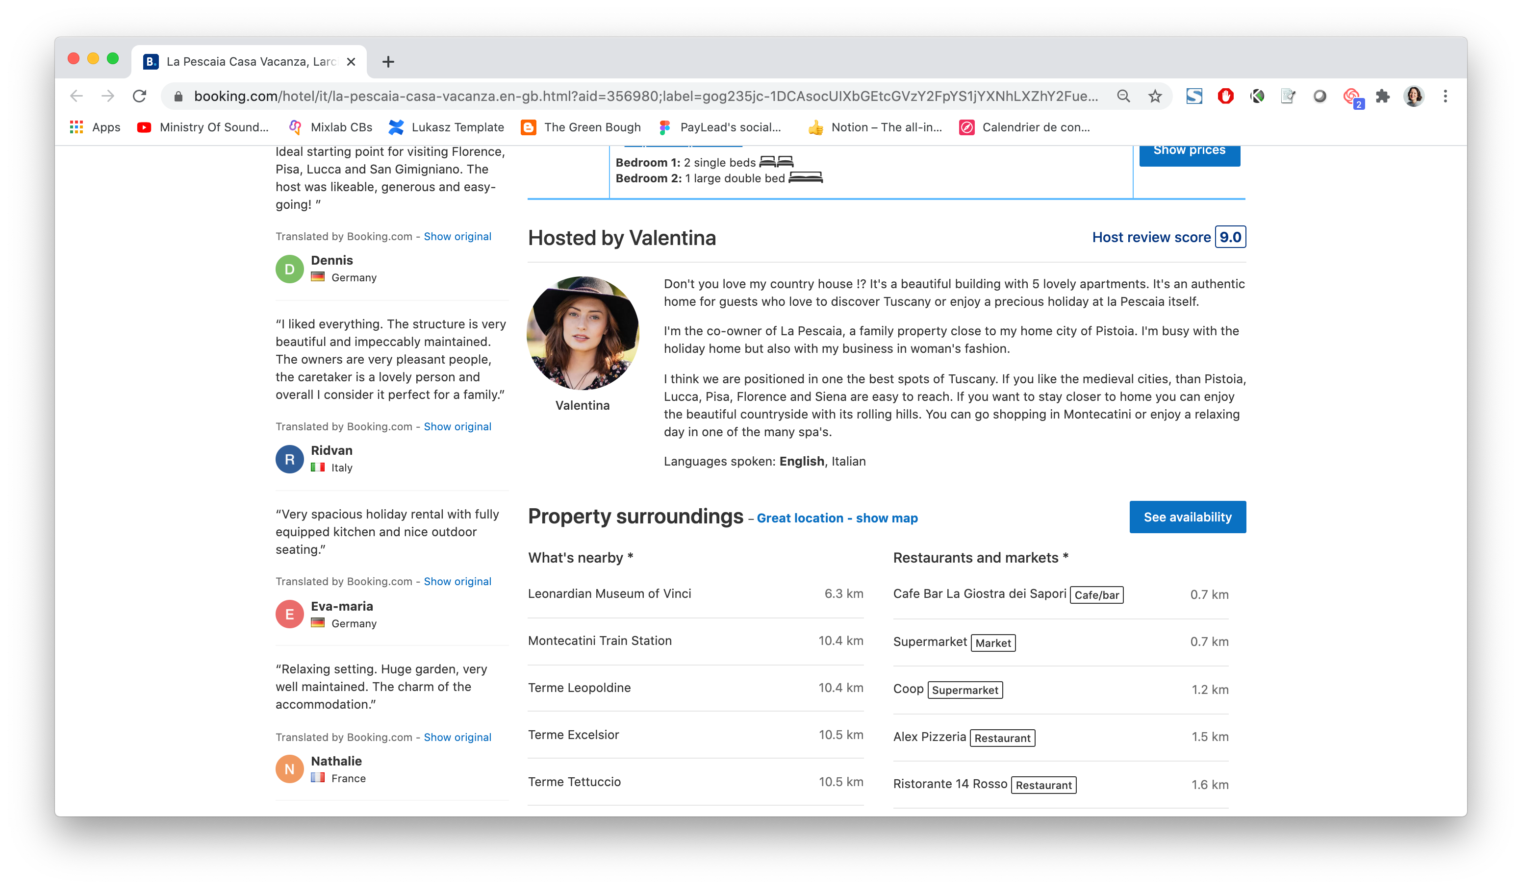Click the Terme Excelsior entry

pos(695,735)
